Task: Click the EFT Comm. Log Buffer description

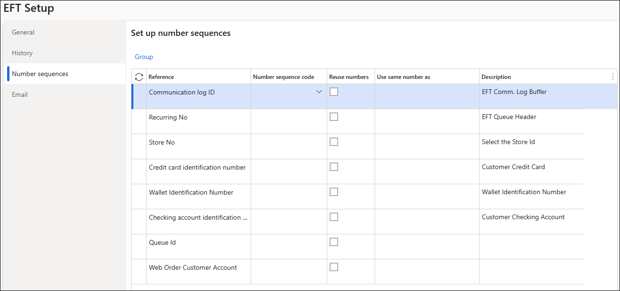Action: [514, 92]
